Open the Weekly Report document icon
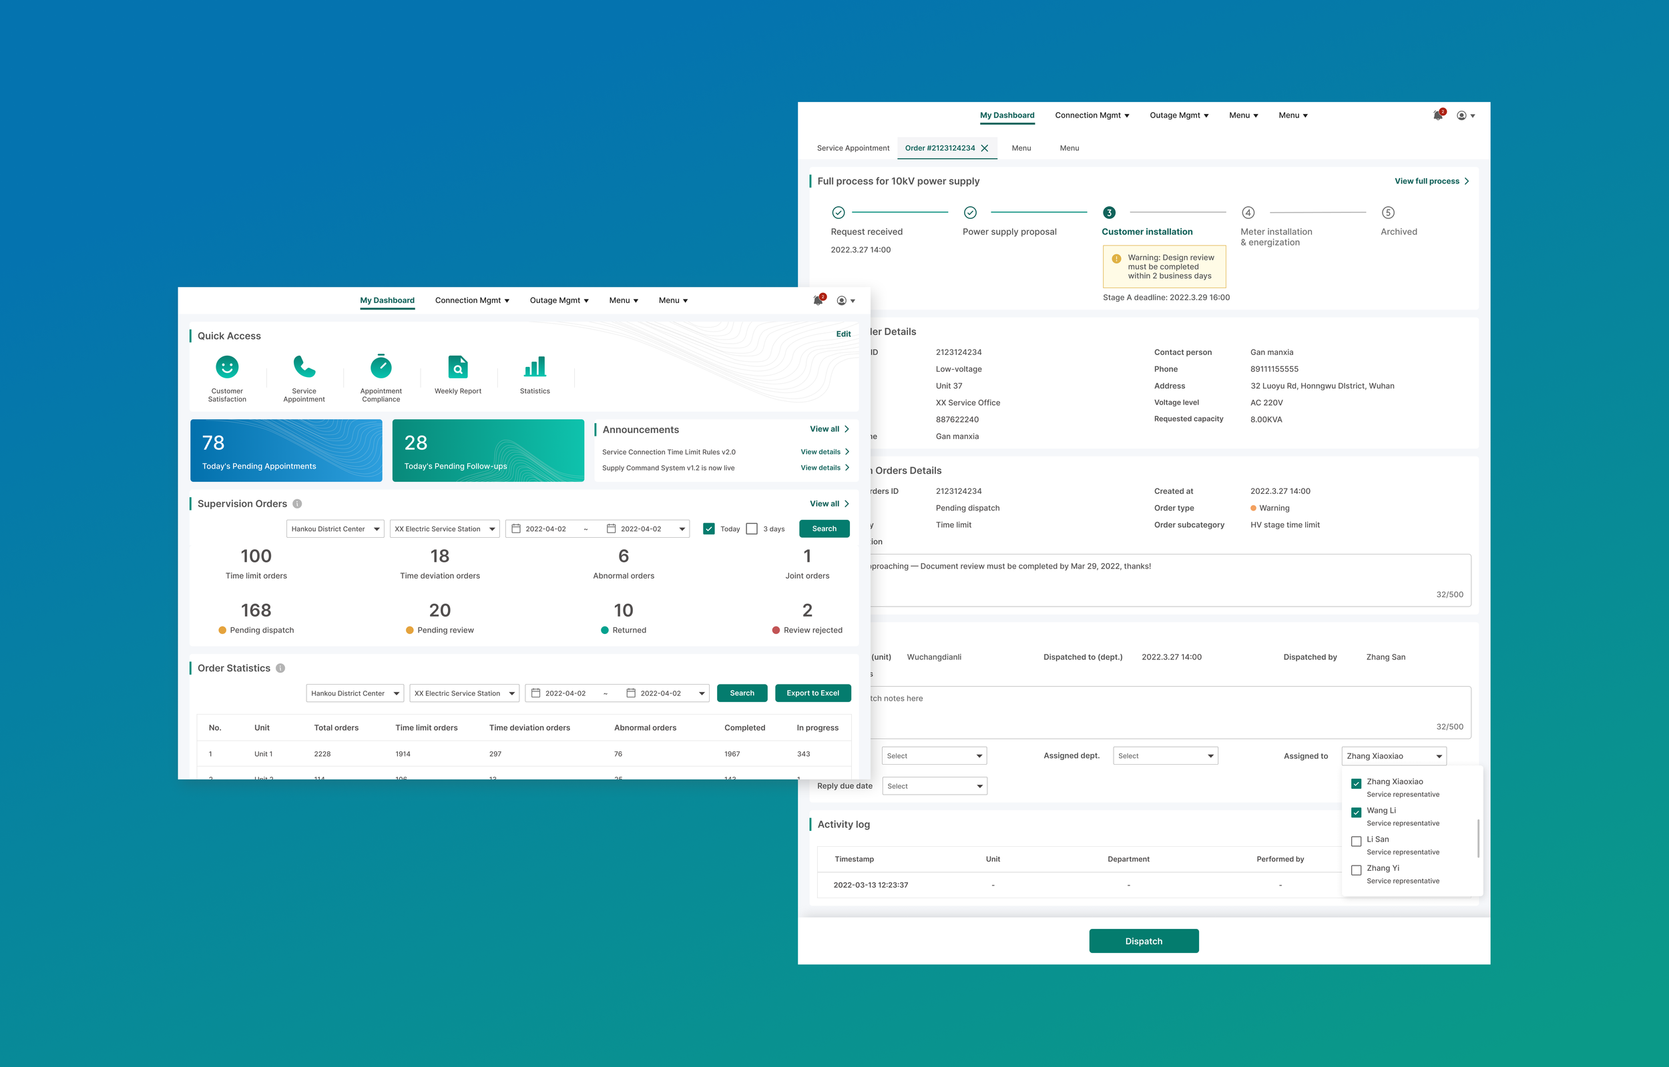Image resolution: width=1669 pixels, height=1067 pixels. point(457,367)
